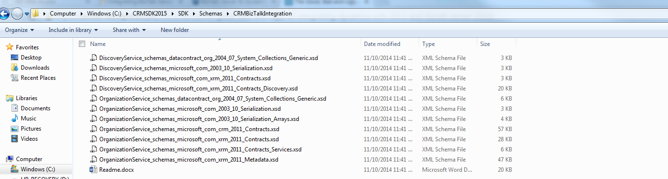
Task: Open the Include in library dropdown
Action: pos(73,30)
